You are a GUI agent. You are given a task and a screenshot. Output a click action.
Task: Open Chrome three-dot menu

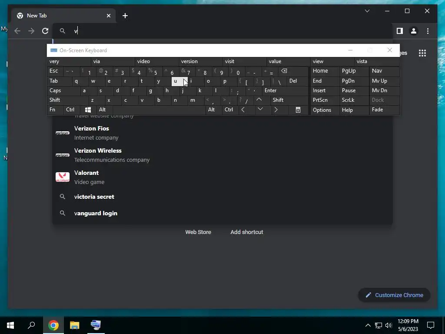tap(428, 31)
